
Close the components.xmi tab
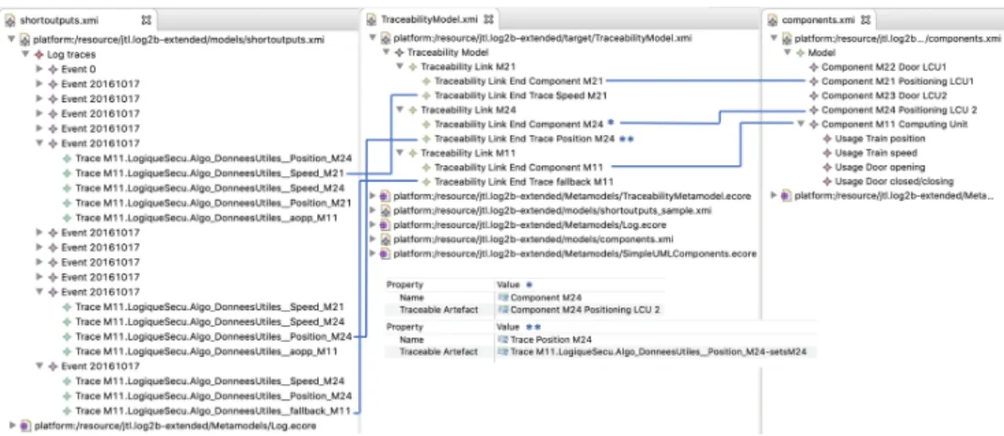864,20
